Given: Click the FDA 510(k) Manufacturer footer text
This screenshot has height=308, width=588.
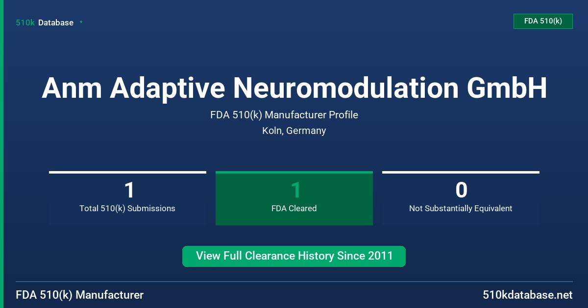Looking at the screenshot, I should [x=80, y=295].
